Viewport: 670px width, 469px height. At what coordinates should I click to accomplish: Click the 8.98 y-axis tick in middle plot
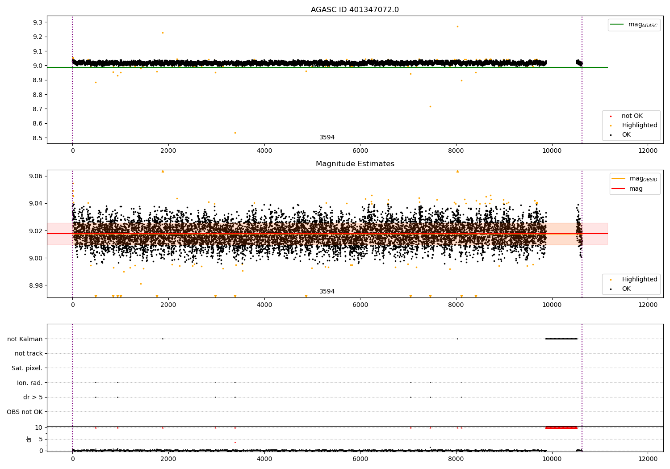pyautogui.click(x=36, y=285)
